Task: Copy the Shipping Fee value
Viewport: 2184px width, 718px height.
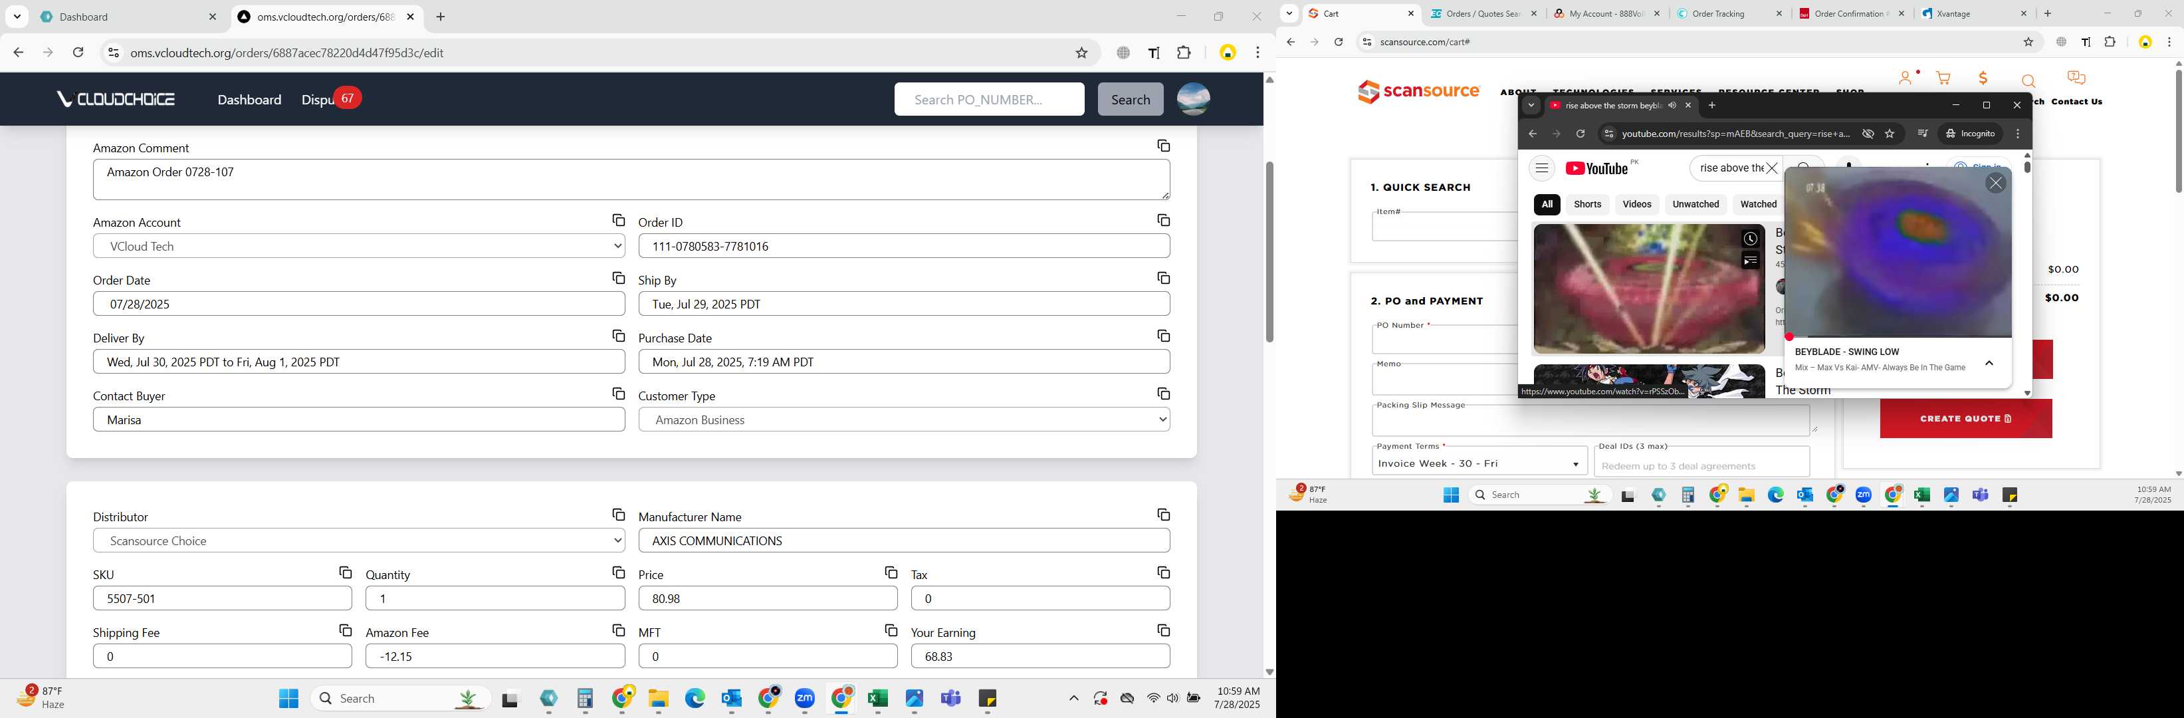Action: pyautogui.click(x=345, y=630)
